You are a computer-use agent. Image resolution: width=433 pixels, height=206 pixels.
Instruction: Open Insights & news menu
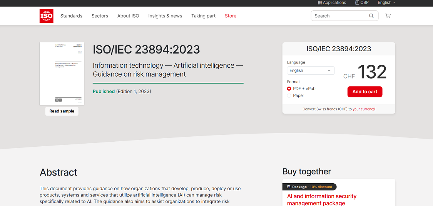(x=165, y=16)
